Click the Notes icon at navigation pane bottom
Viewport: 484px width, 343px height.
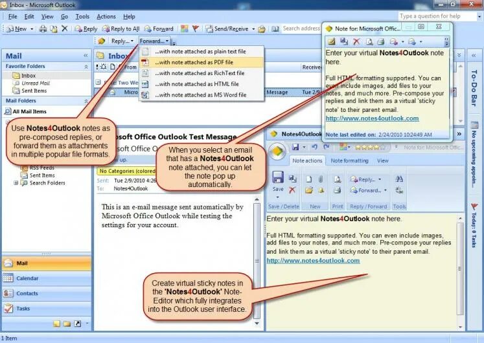pos(56,324)
